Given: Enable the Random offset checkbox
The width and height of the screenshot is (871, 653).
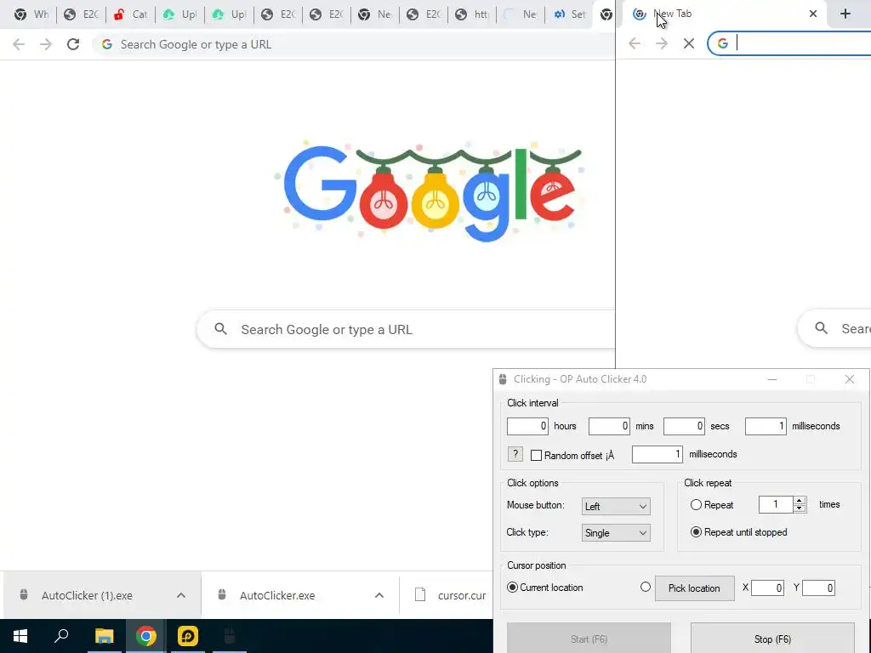Looking at the screenshot, I should coord(536,456).
